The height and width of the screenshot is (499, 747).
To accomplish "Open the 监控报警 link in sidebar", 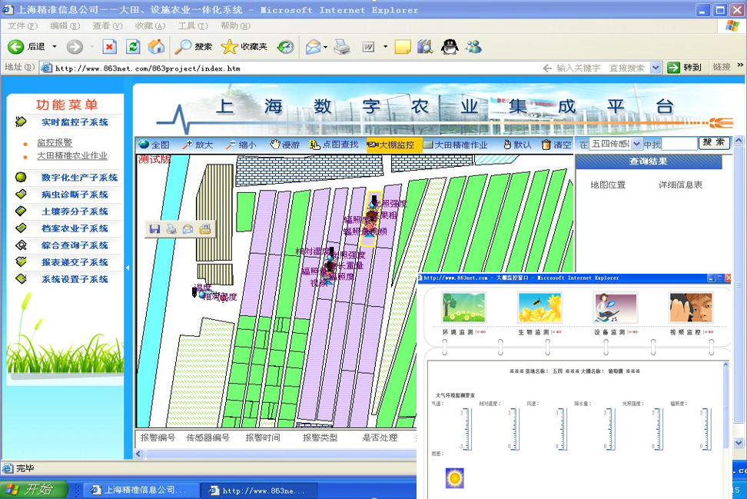I will click(55, 142).
